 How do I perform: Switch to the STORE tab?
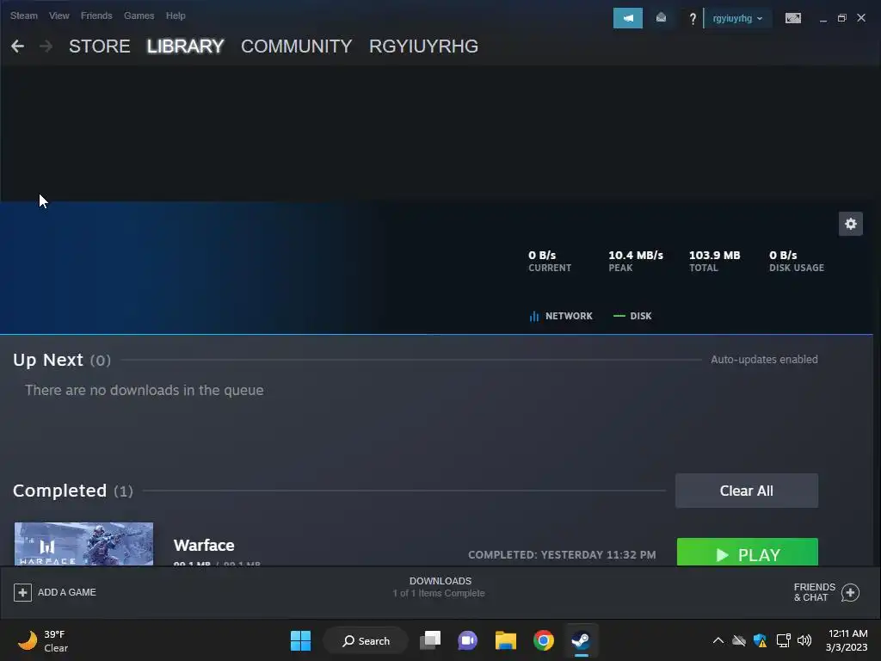click(x=100, y=46)
